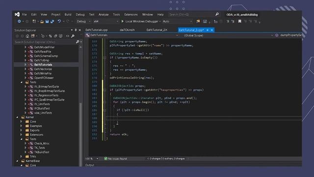Open the ExIfcTutorials project scope dropdown
The height and width of the screenshot is (177, 314).
132,35
